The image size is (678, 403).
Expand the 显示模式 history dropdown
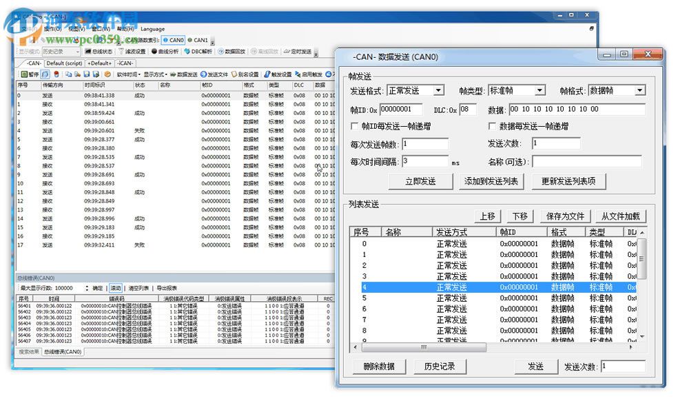(79, 52)
